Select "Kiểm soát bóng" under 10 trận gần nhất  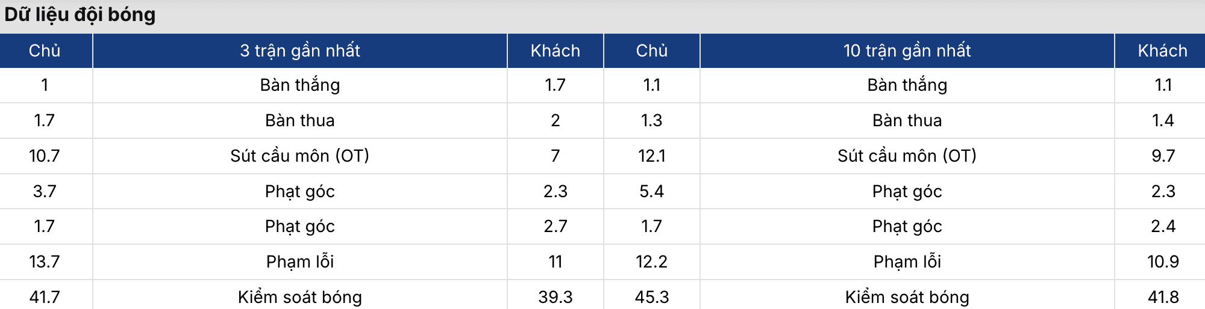[x=907, y=297]
